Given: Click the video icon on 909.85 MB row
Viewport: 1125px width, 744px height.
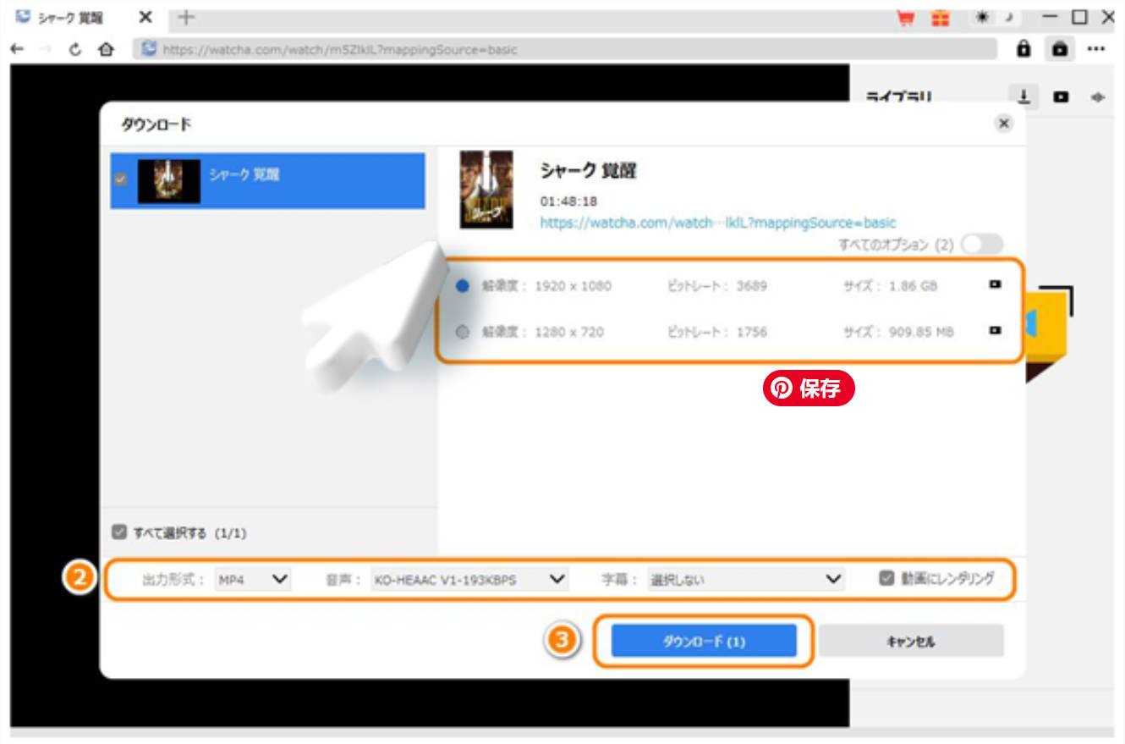Looking at the screenshot, I should 995,330.
